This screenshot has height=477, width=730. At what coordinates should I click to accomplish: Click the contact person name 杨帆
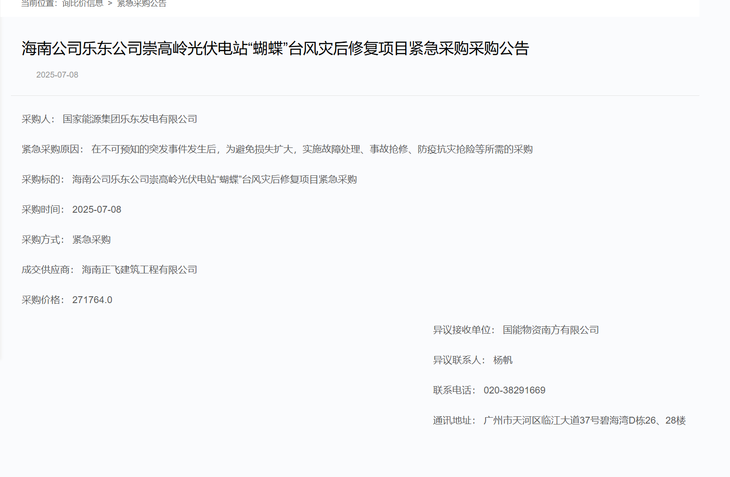(x=503, y=360)
